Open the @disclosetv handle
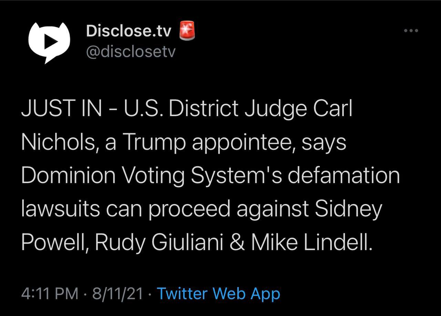 pyautogui.click(x=131, y=52)
